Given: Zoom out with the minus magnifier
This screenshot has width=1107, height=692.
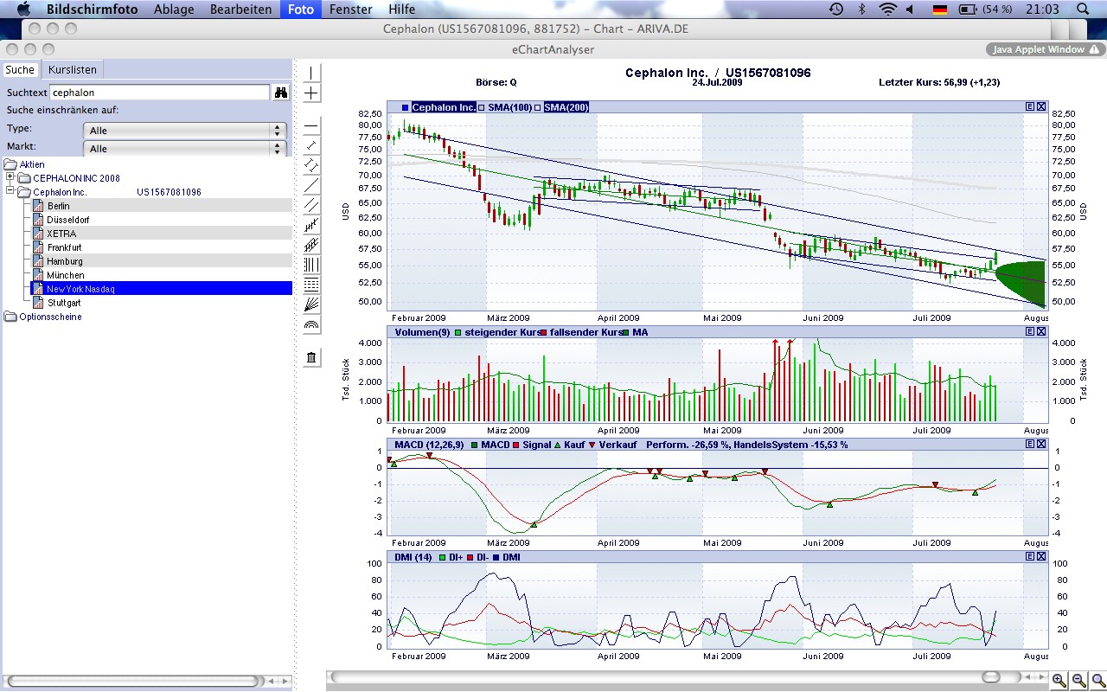Looking at the screenshot, I should [x=1079, y=681].
